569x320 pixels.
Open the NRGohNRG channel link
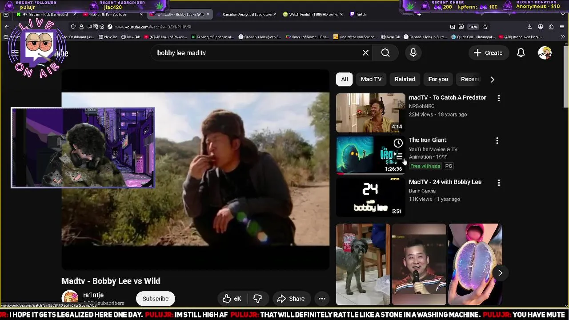point(421,106)
